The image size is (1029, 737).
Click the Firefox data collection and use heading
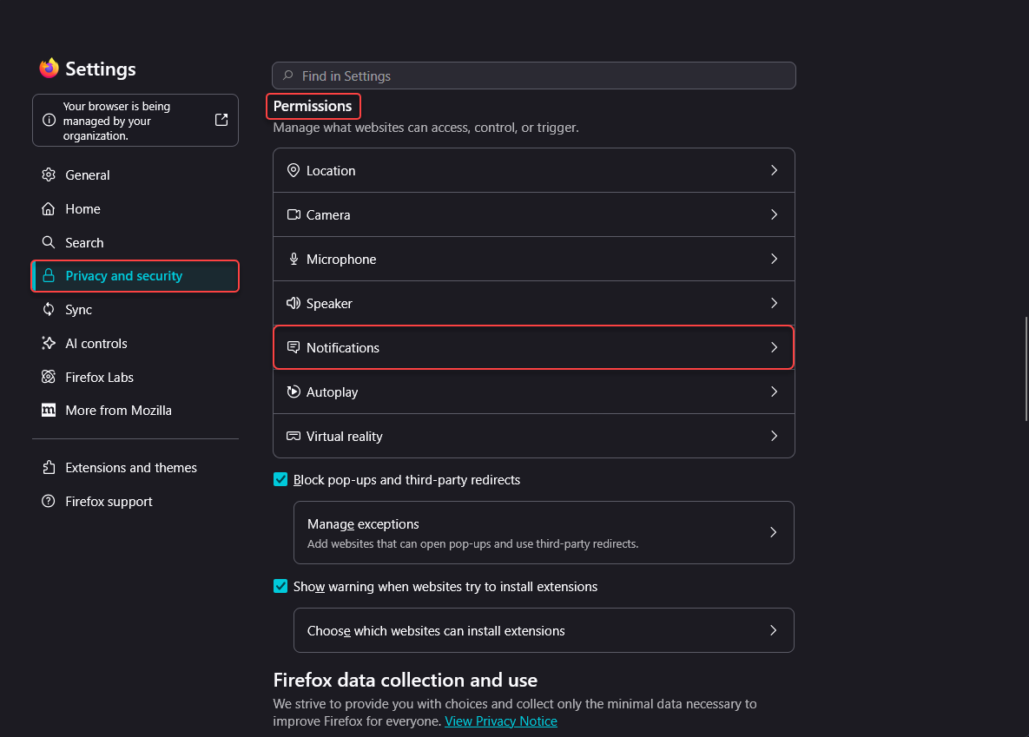[405, 680]
